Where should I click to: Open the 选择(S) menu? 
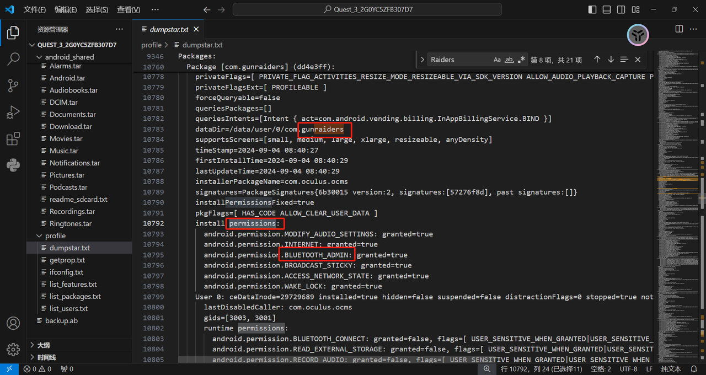(97, 10)
